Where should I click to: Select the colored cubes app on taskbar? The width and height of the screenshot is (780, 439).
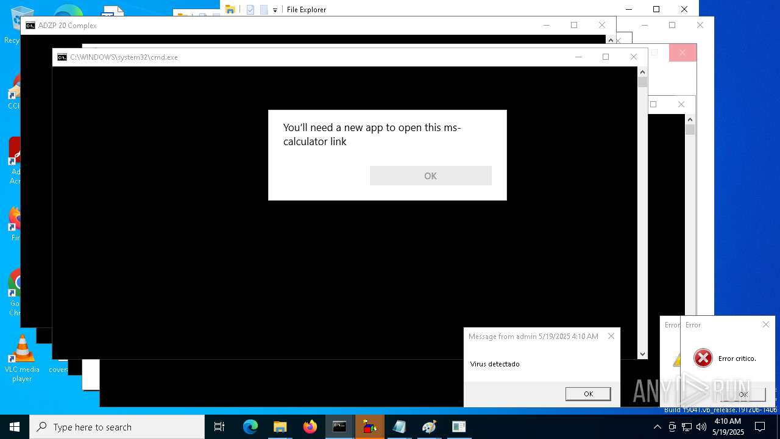[x=369, y=427]
